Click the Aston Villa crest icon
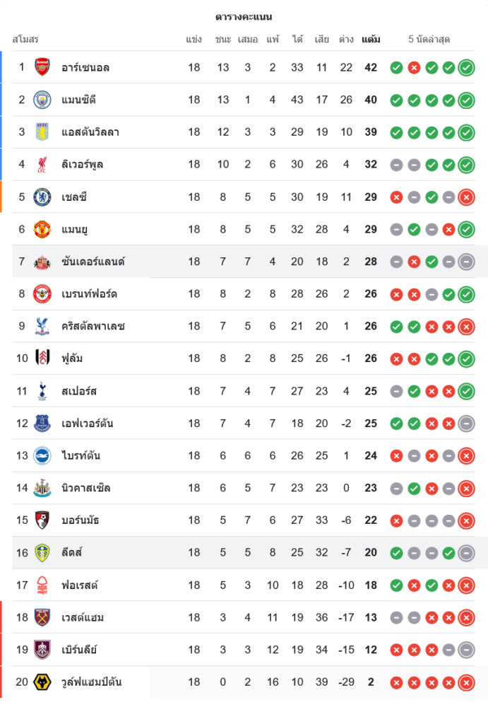488x707 pixels. tap(42, 132)
